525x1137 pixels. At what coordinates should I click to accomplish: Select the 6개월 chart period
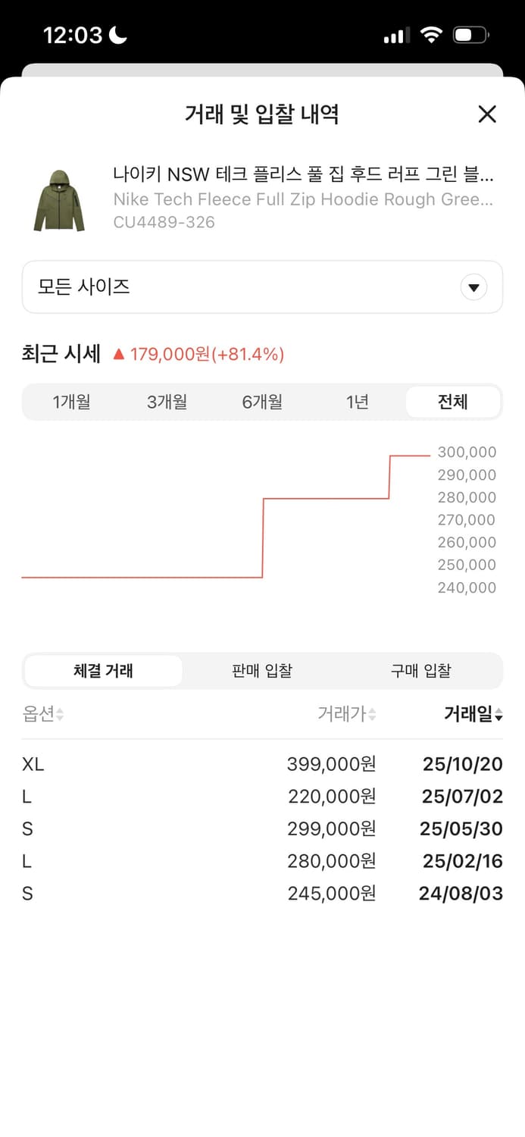coord(262,402)
